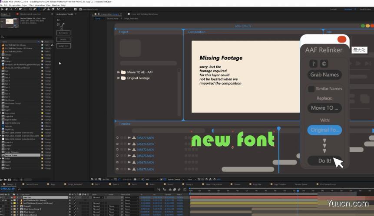Select the Puppet Pin tool
This screenshot has width=374, height=216.
click(x=64, y=9)
